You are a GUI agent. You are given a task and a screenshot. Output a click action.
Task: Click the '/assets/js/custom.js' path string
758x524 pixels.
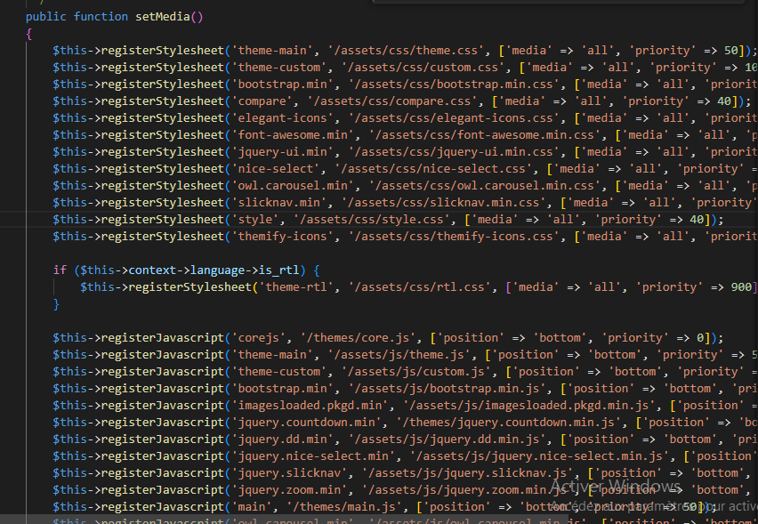[x=416, y=372]
